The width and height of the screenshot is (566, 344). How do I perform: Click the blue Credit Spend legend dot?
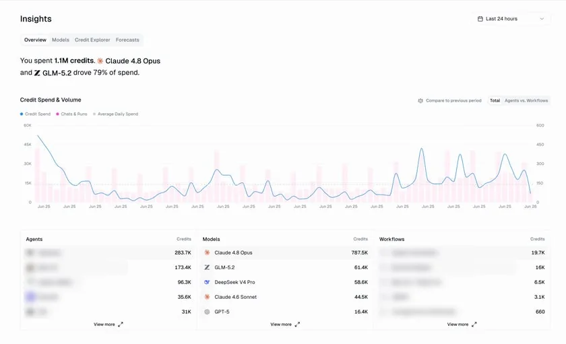click(22, 114)
